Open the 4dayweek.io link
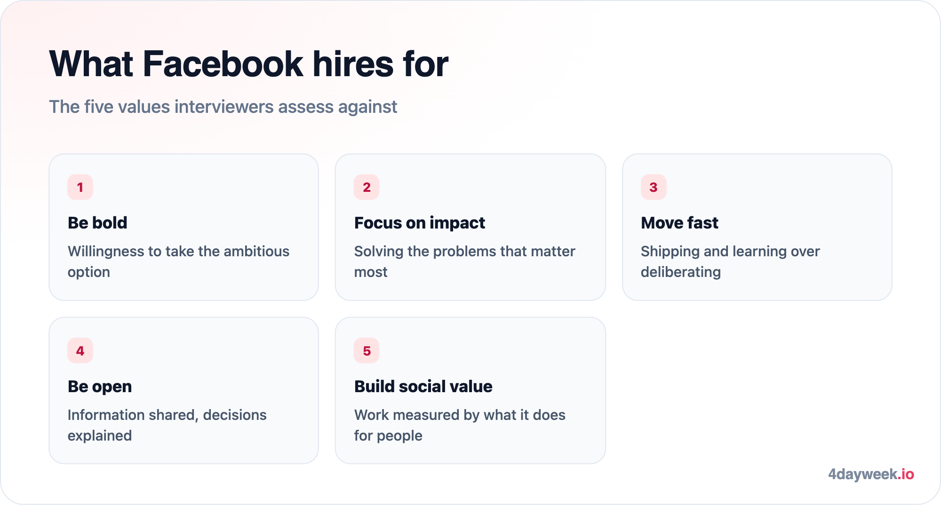Viewport: 941px width, 505px height. pyautogui.click(x=871, y=474)
